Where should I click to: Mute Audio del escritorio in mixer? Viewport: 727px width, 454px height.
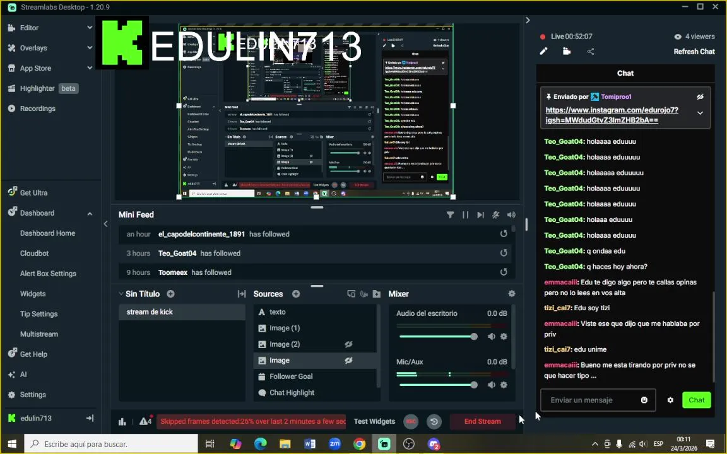click(492, 337)
